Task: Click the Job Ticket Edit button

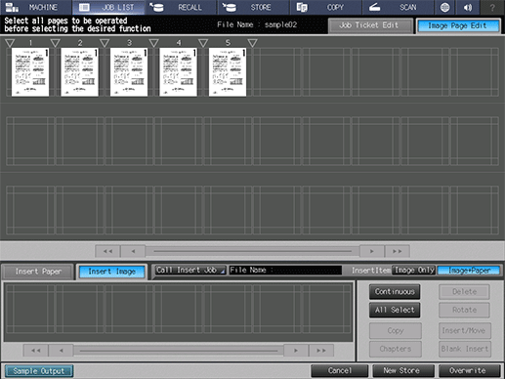Action: (x=370, y=25)
